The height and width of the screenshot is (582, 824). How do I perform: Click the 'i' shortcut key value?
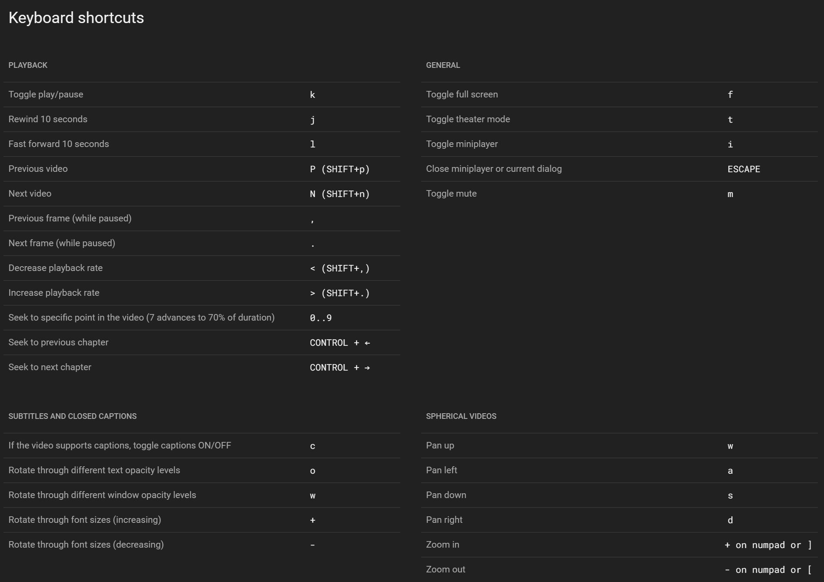click(730, 144)
